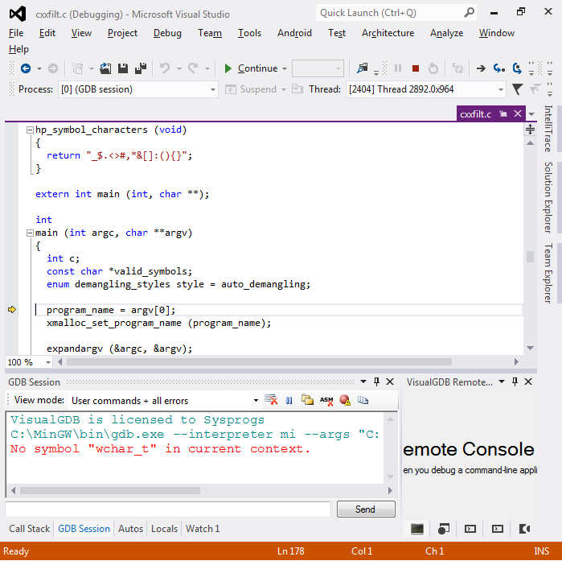Viewport: 562px width, 561px height.
Task: Click the Send button
Action: pyautogui.click(x=366, y=509)
